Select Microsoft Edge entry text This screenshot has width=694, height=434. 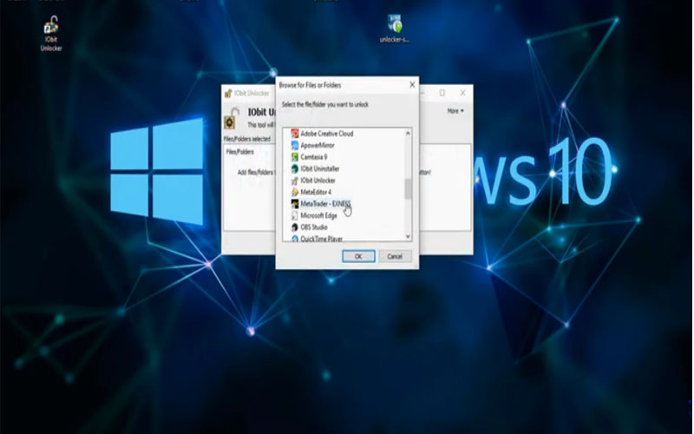[318, 215]
